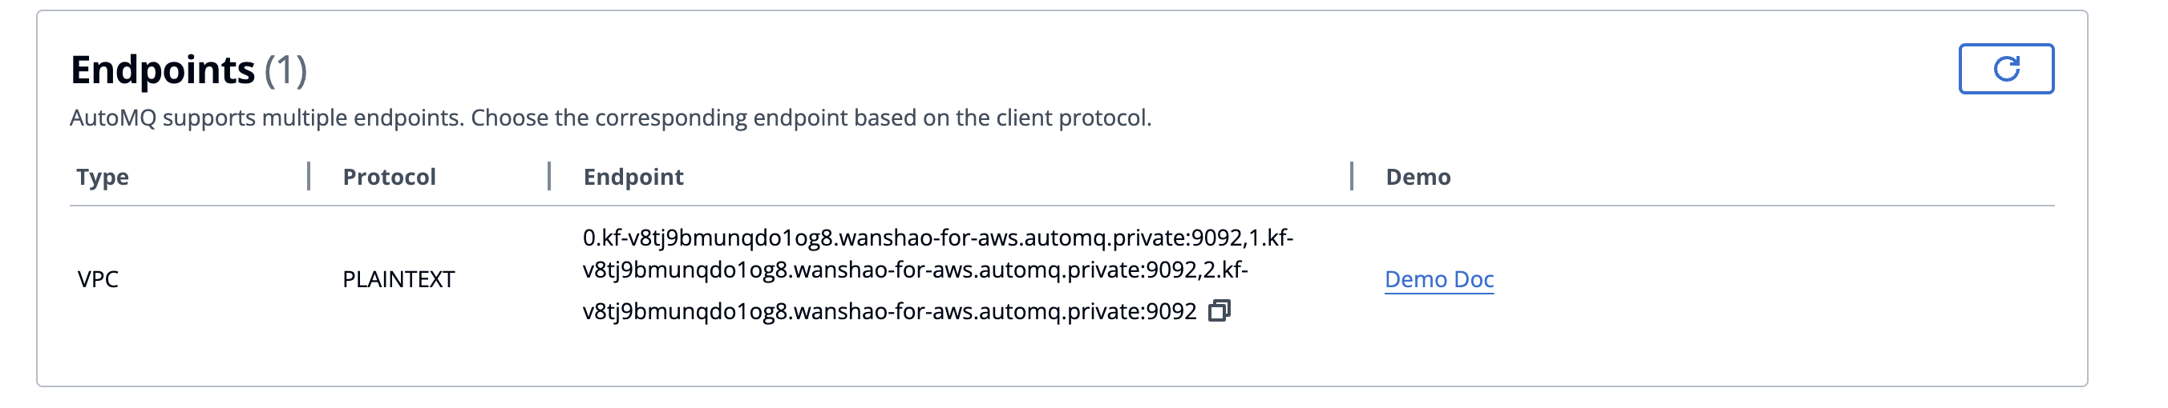Click the divider between Type and Protocol columns

click(x=309, y=176)
